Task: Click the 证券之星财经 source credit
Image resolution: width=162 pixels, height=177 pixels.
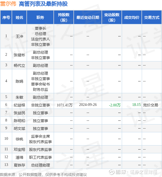Action: pyautogui.click(x=144, y=172)
